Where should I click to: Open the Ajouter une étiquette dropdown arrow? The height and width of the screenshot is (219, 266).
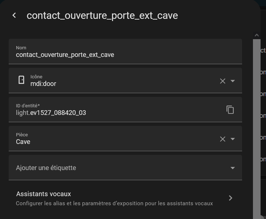233,168
